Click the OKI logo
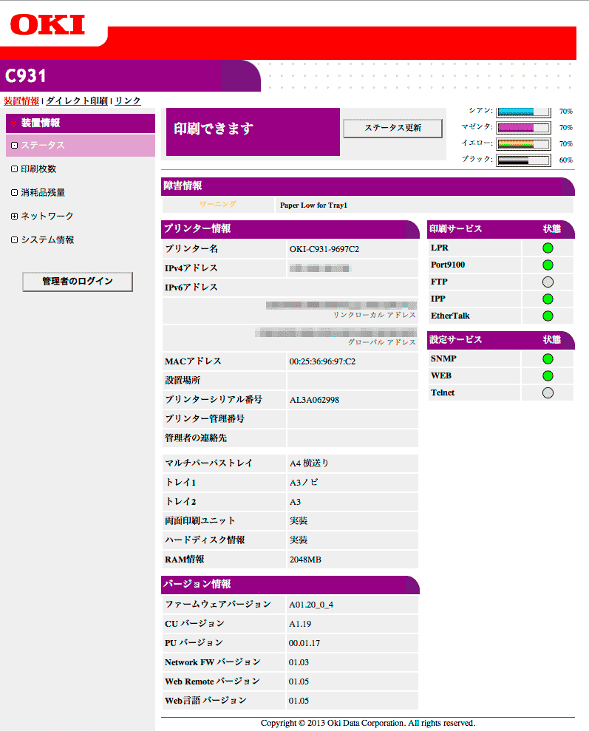 pyautogui.click(x=47, y=24)
